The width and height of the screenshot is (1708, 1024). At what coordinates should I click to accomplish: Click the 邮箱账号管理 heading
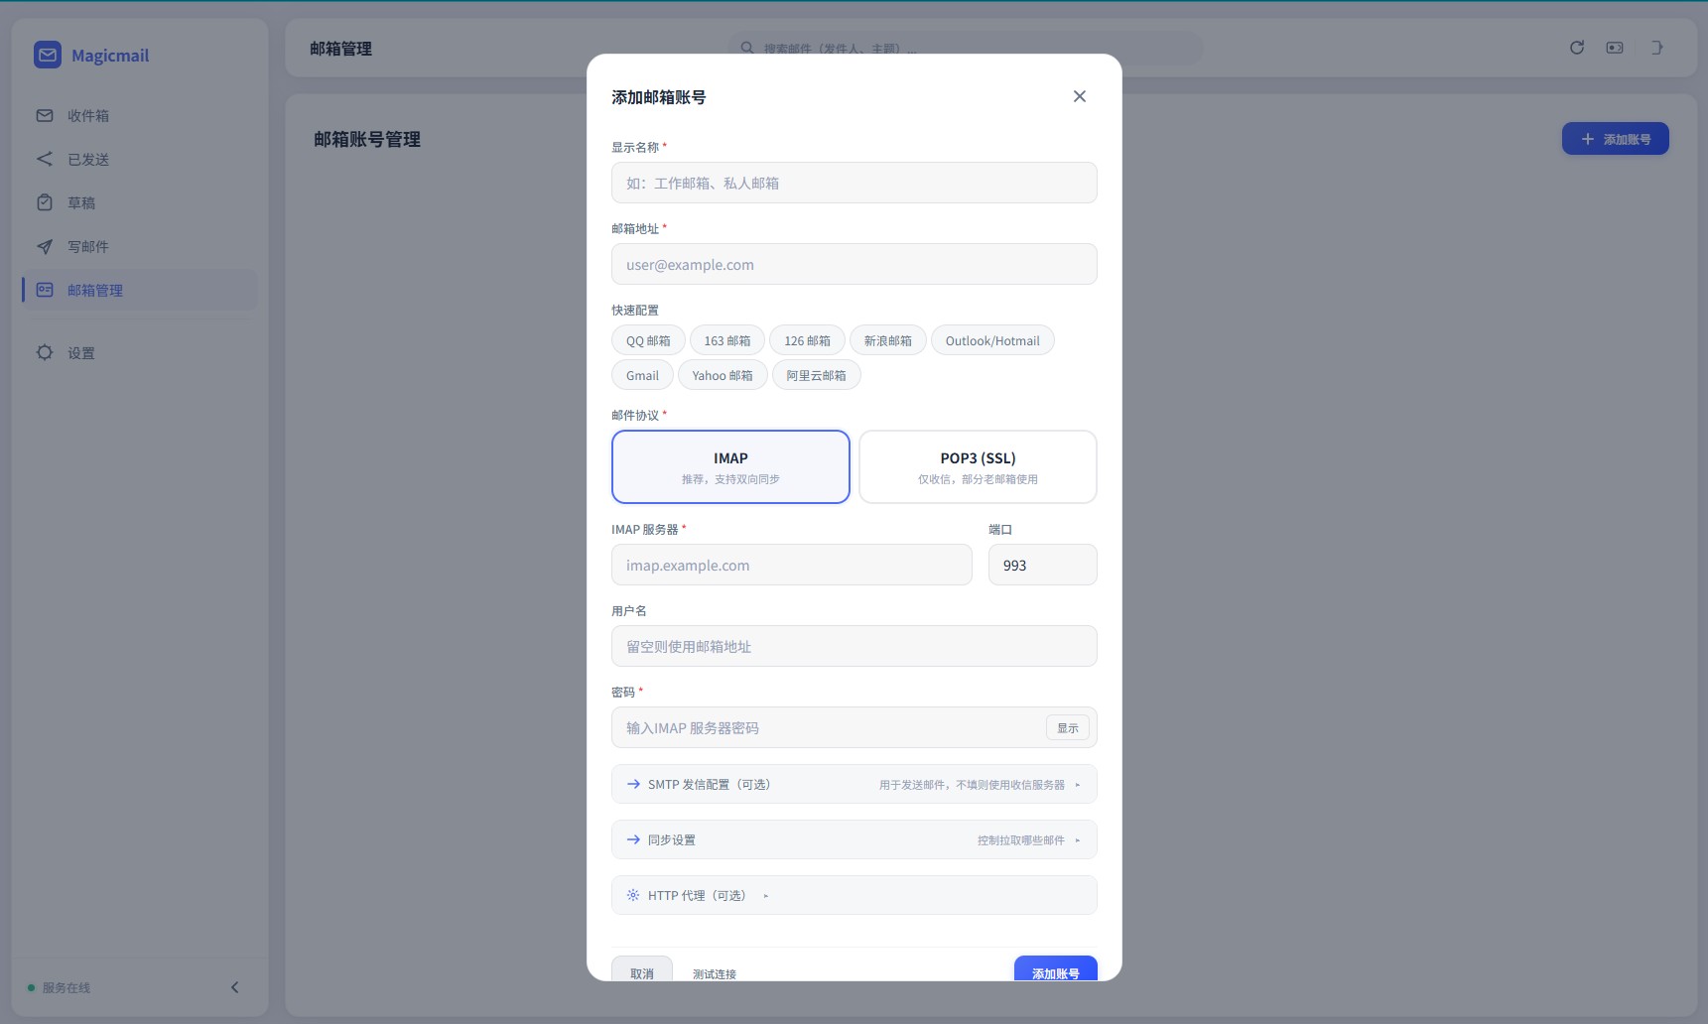[x=367, y=139]
